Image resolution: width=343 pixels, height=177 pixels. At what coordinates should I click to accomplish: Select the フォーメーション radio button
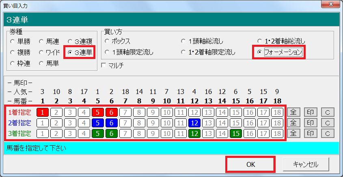259,52
